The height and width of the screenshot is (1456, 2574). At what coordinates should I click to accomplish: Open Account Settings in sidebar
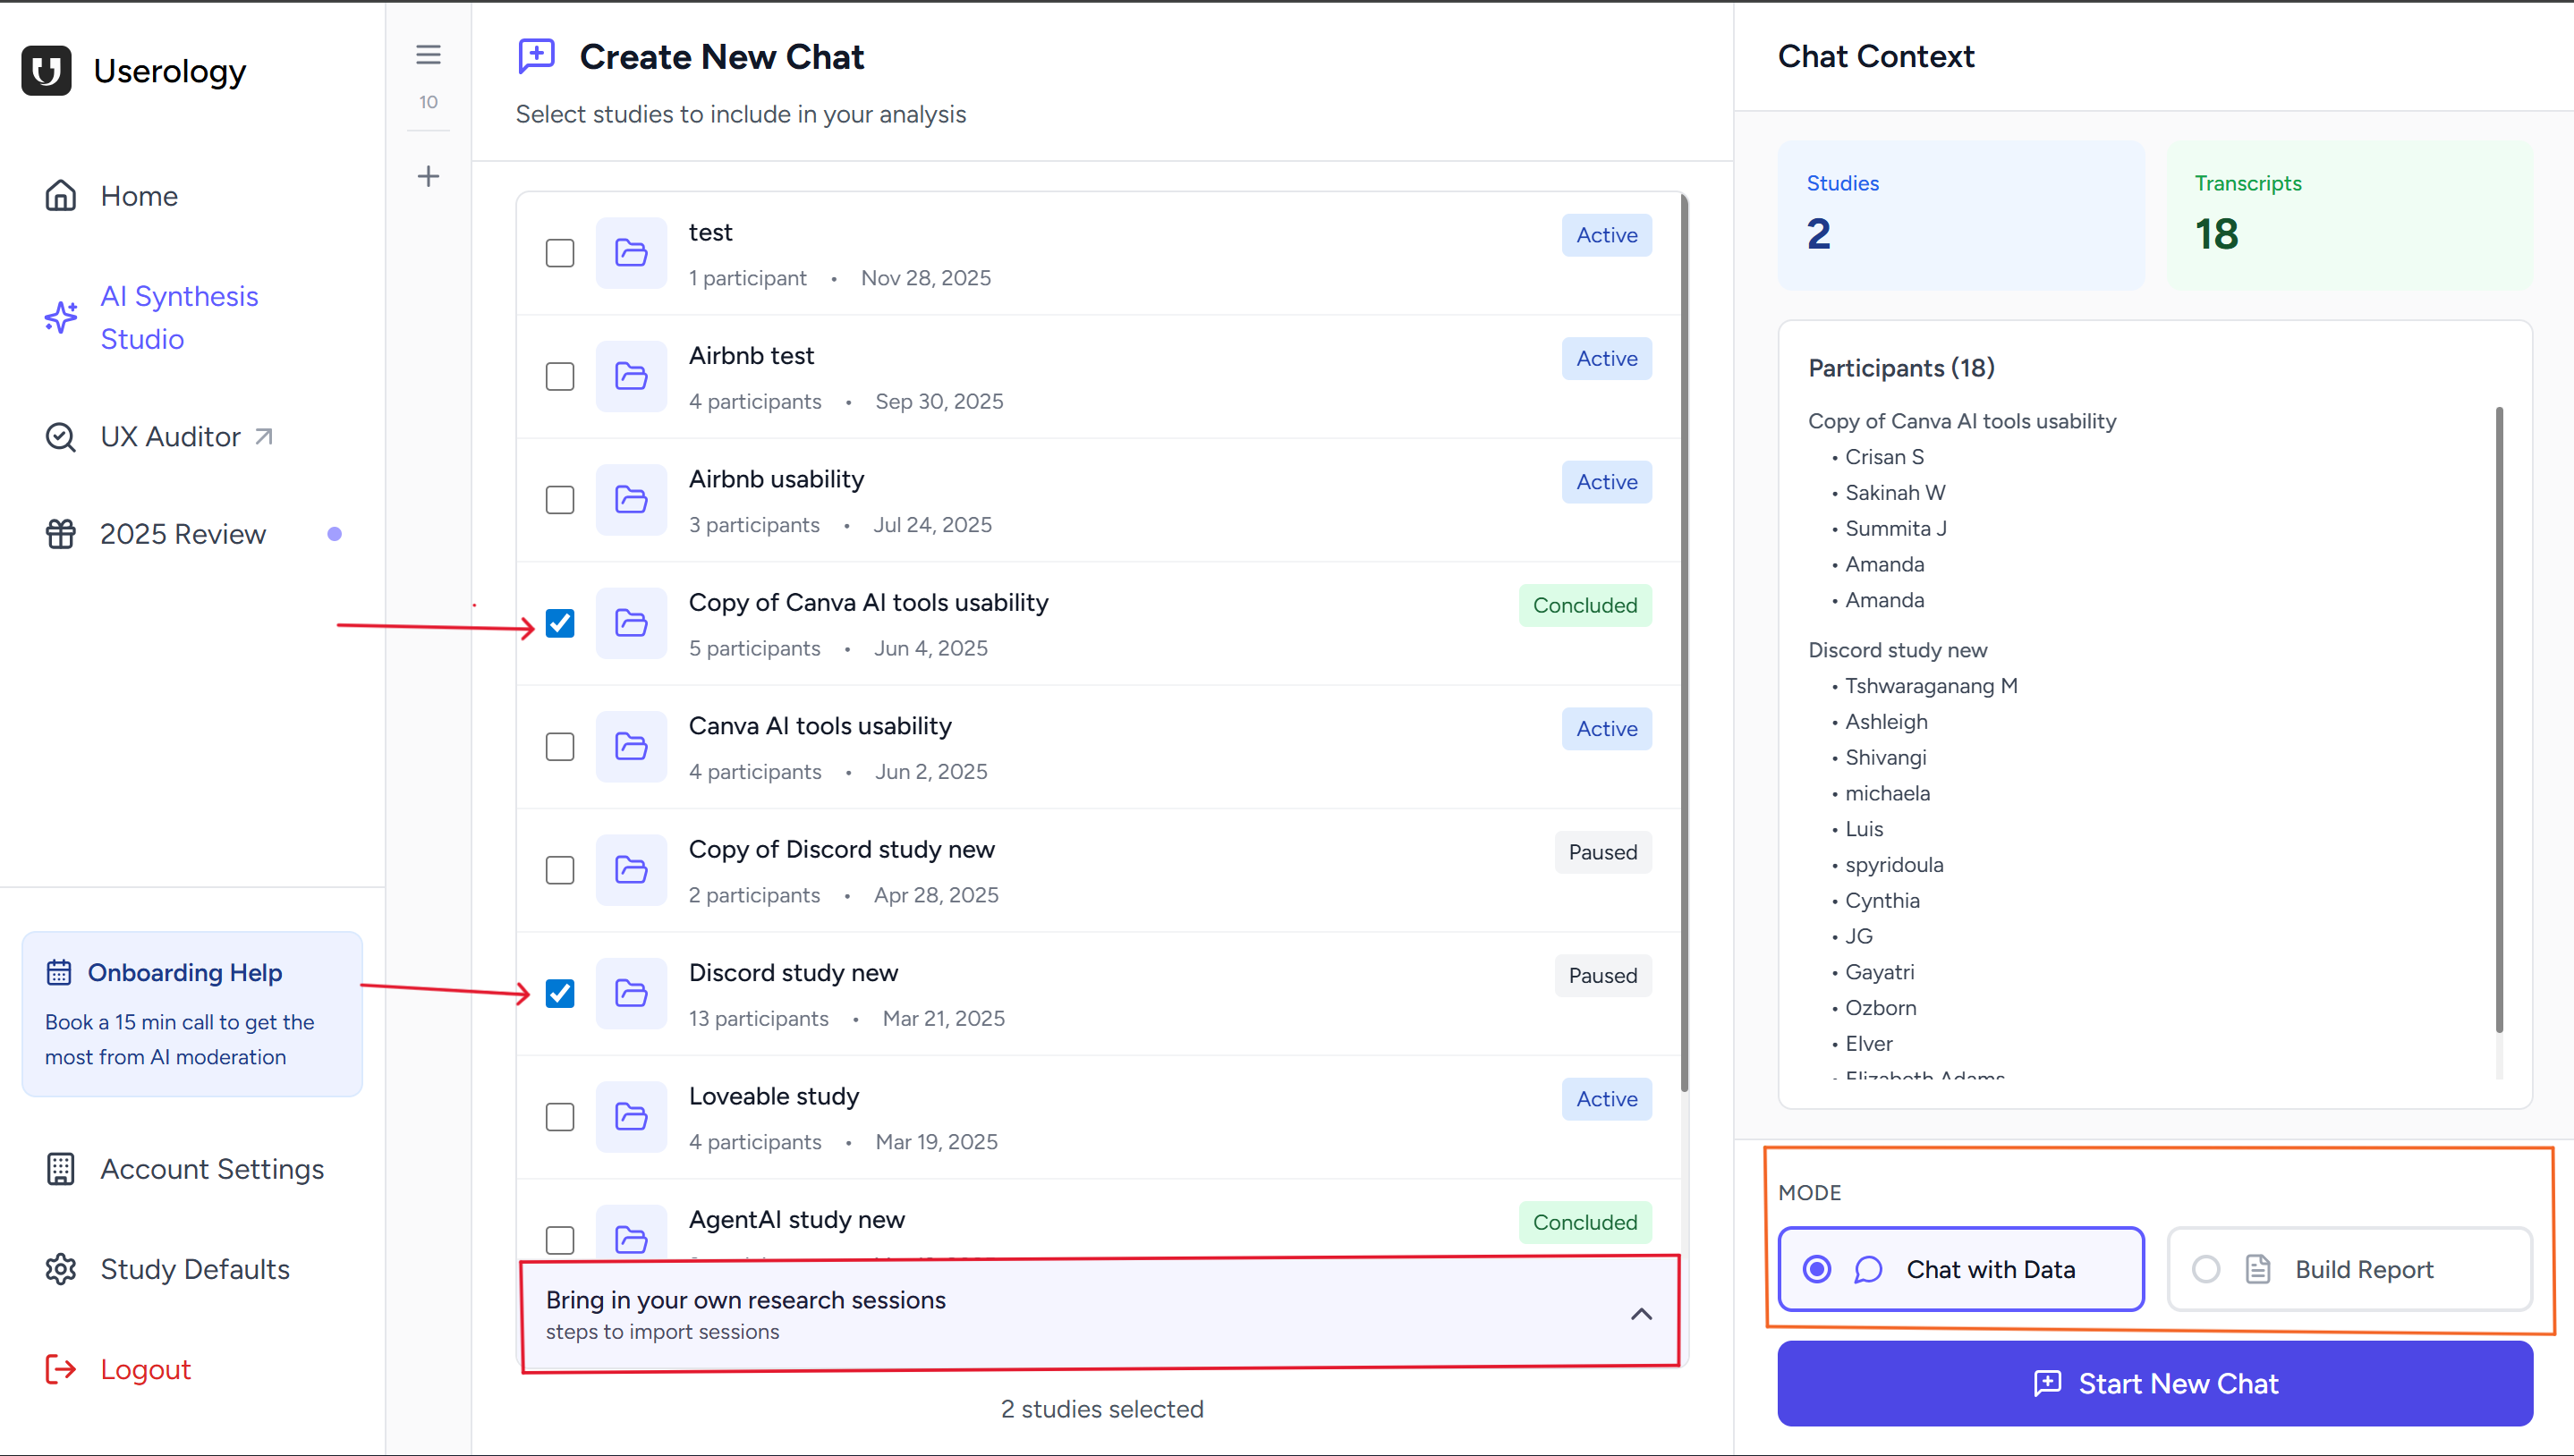(212, 1169)
